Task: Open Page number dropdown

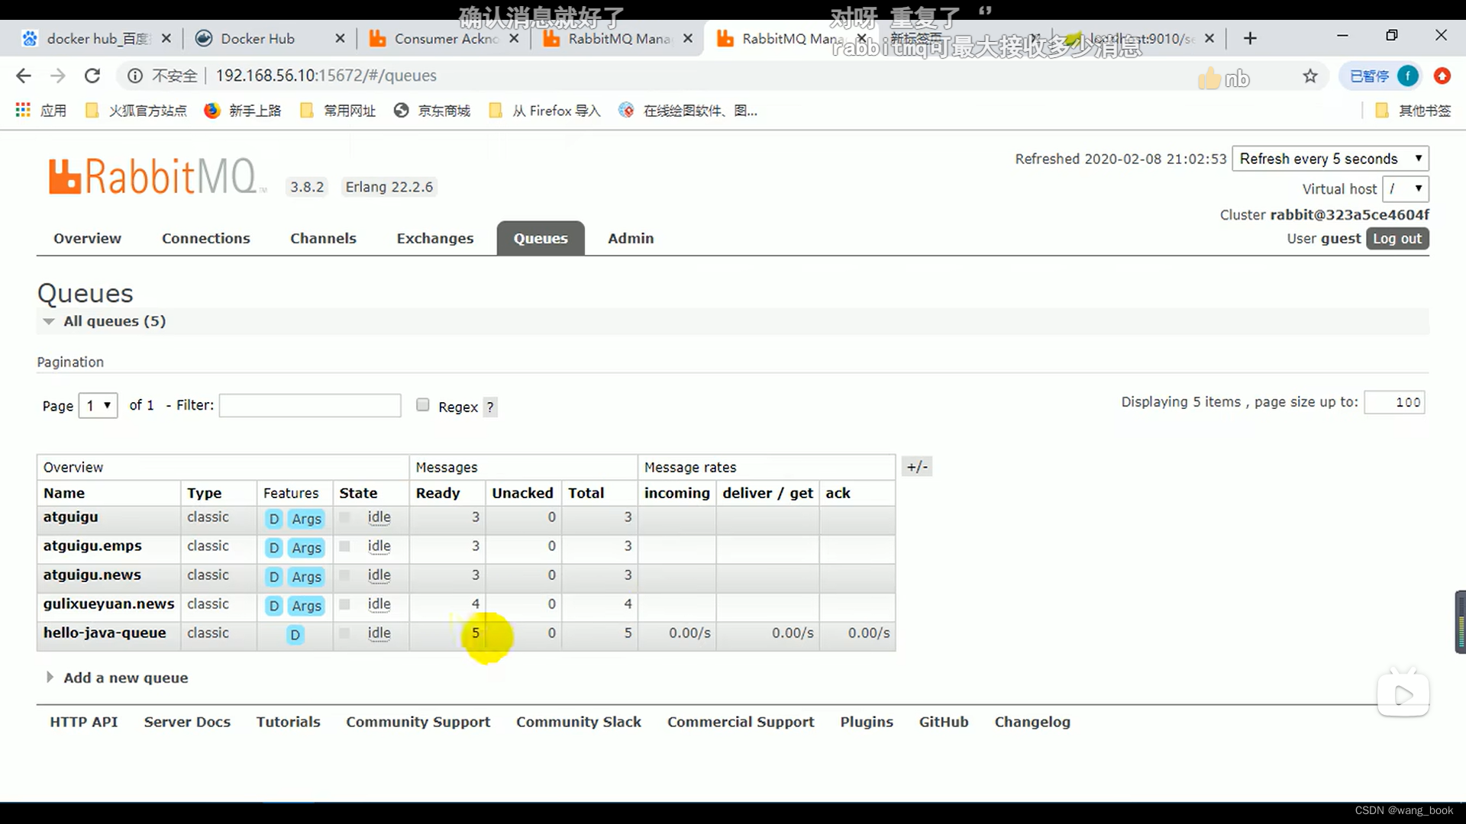Action: coord(97,404)
